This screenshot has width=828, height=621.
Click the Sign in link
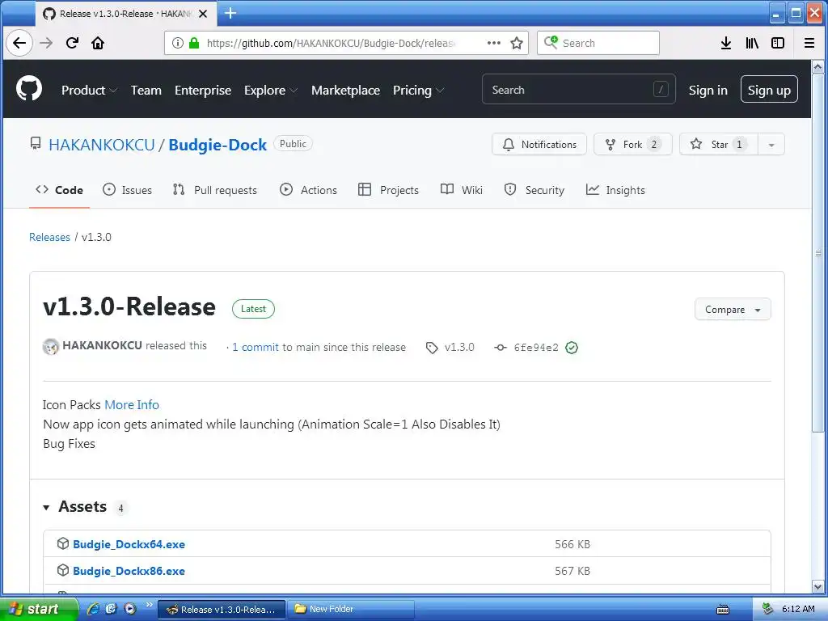click(708, 91)
